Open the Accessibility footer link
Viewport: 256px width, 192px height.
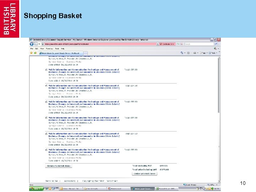point(70,181)
